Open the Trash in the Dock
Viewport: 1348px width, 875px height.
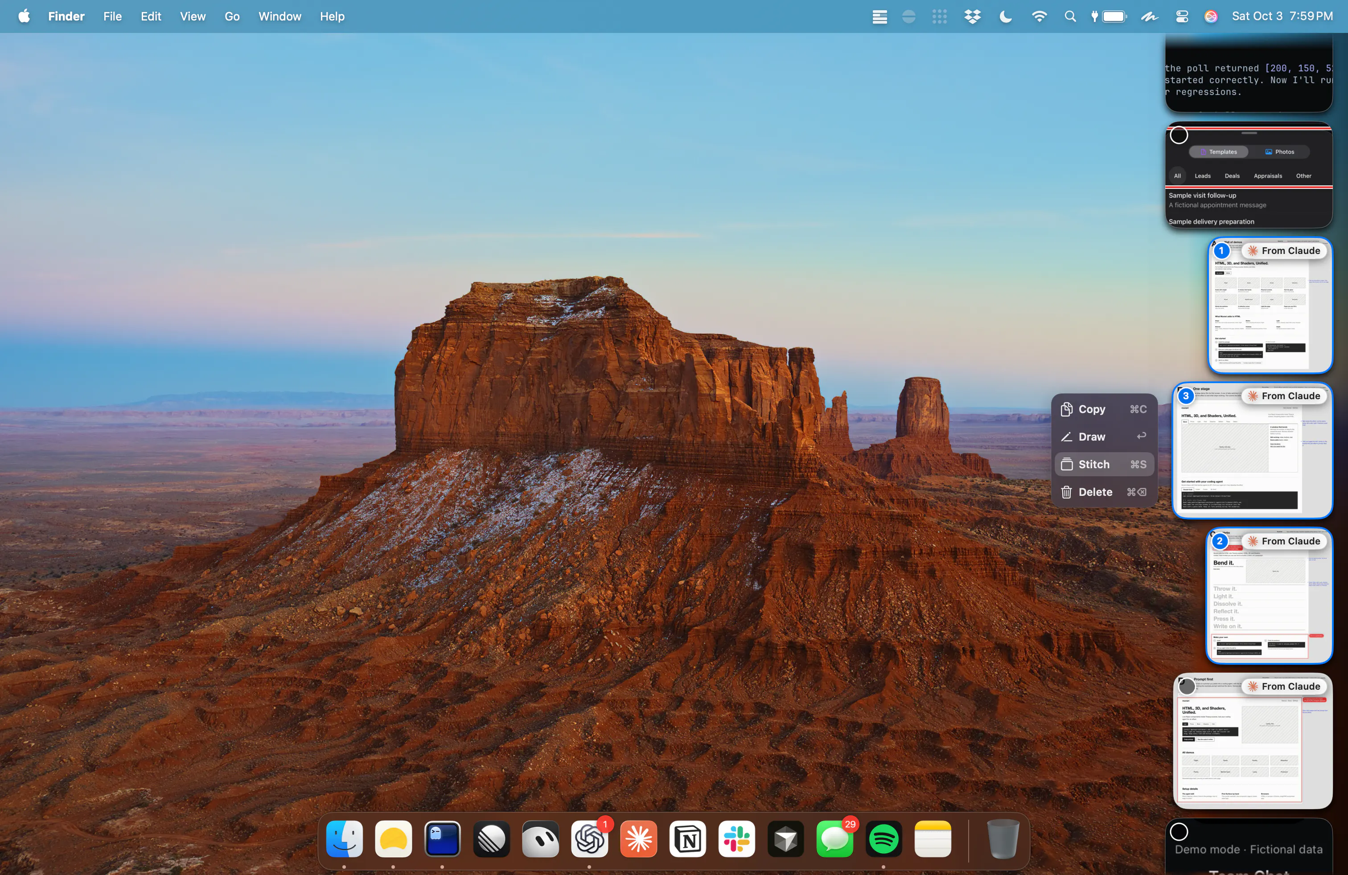(x=1003, y=839)
